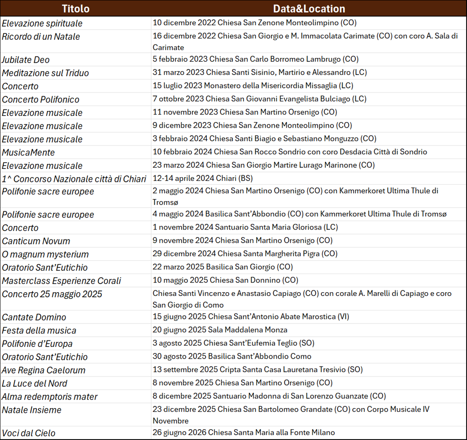Viewport: 467px width, 440px height.
Task: Select the "2 maggio 2024 Chiesa San Martino" cell
Action: tap(309, 196)
